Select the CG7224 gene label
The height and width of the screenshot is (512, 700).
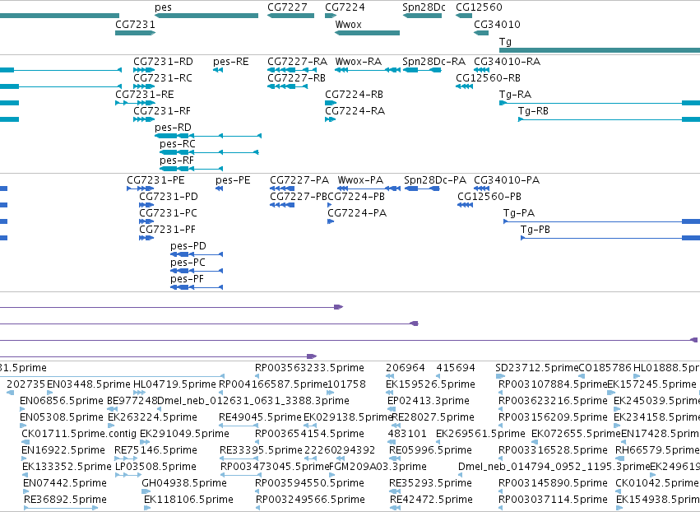[345, 7]
